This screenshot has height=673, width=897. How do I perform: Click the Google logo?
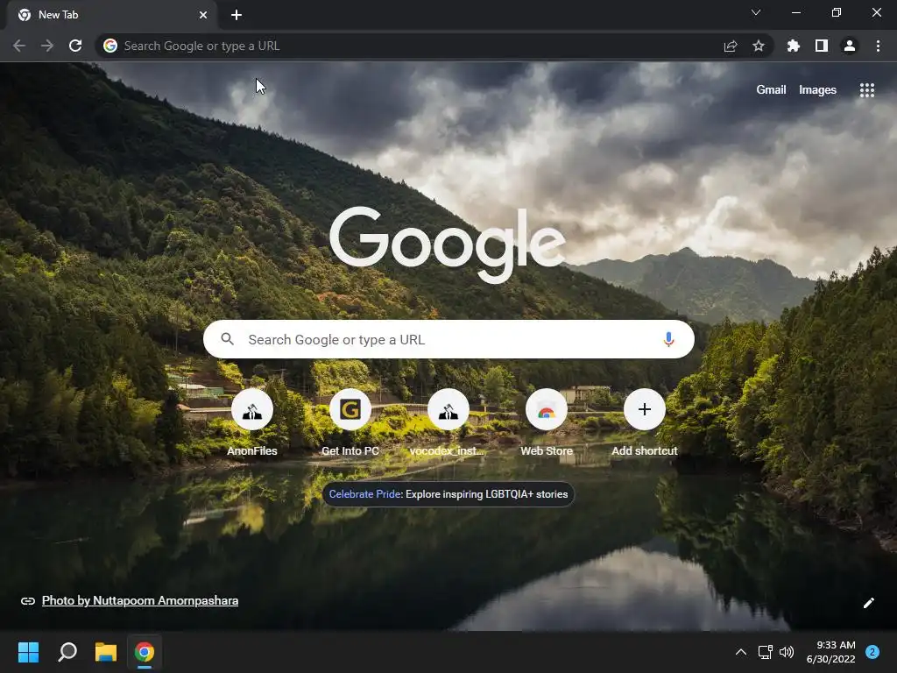click(448, 245)
